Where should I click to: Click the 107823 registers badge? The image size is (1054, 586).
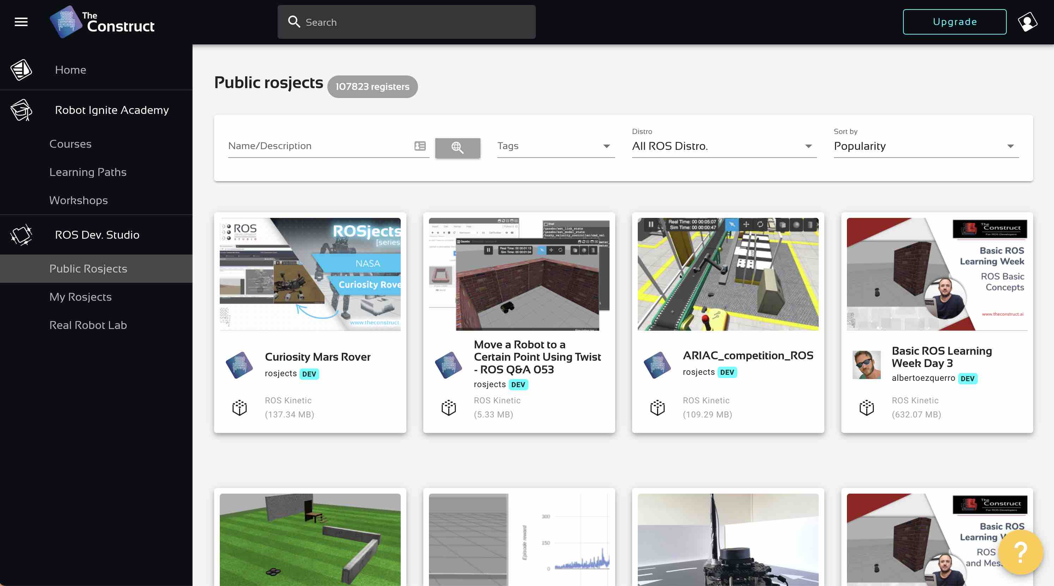(372, 87)
